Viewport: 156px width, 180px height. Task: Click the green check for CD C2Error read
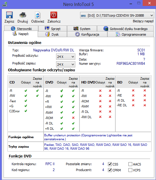point(26,111)
